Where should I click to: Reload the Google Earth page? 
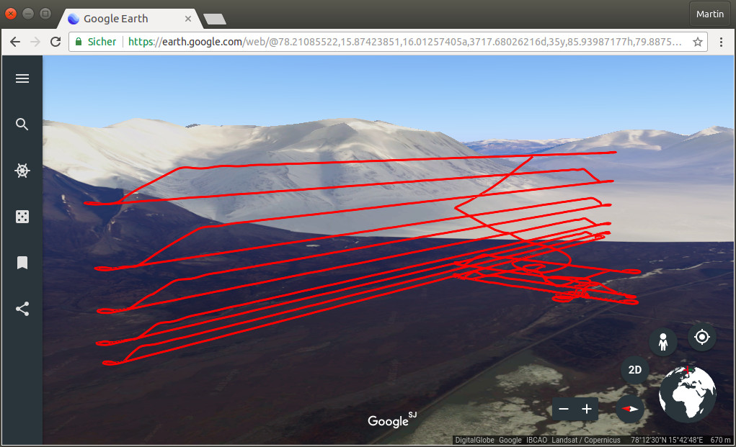tap(56, 42)
